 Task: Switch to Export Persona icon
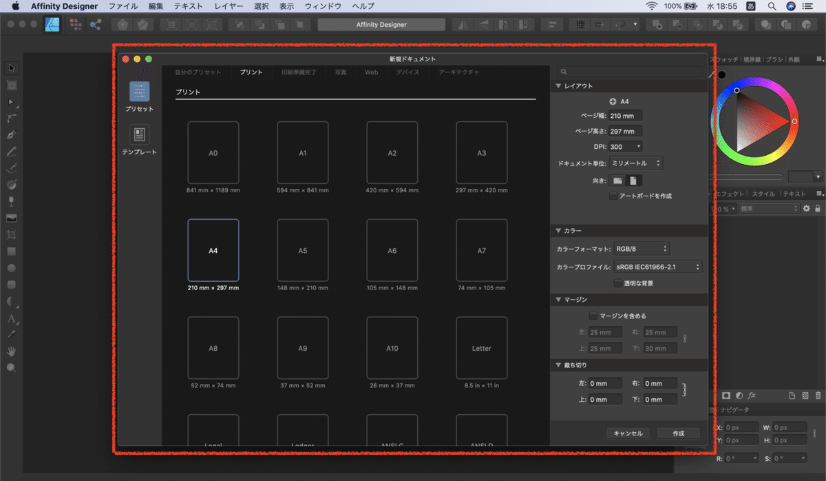(x=95, y=24)
